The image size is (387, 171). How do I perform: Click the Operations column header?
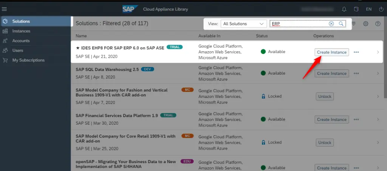pos(324,36)
